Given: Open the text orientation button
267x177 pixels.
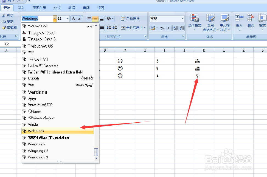Looking at the screenshot, I should pos(110,19).
